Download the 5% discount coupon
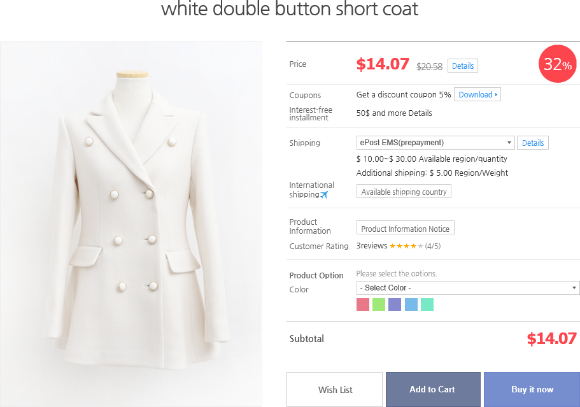The image size is (580, 407). pyautogui.click(x=477, y=95)
